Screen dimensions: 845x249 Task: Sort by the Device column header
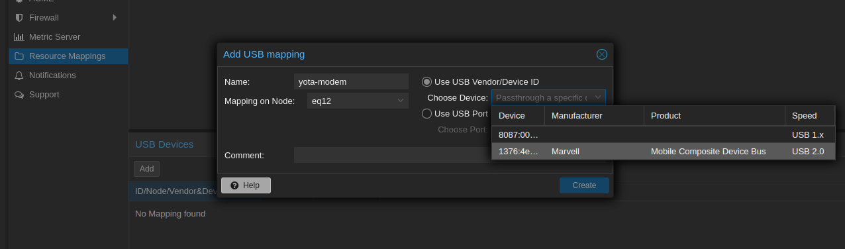pos(518,116)
